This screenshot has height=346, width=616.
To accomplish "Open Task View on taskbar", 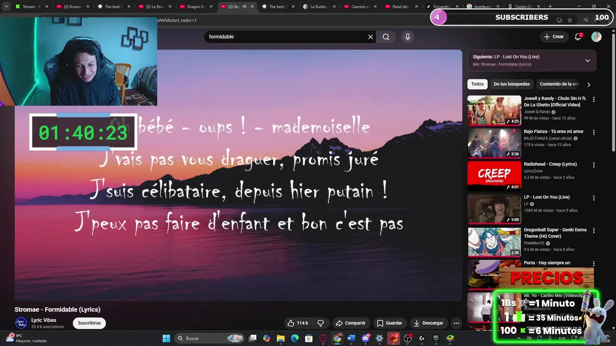I will [253, 338].
